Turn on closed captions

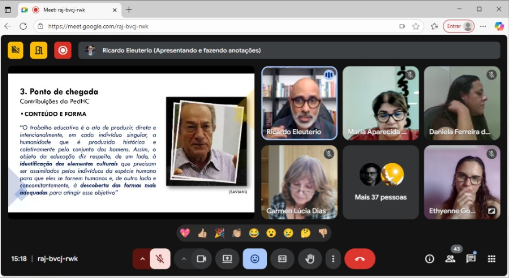point(282,259)
